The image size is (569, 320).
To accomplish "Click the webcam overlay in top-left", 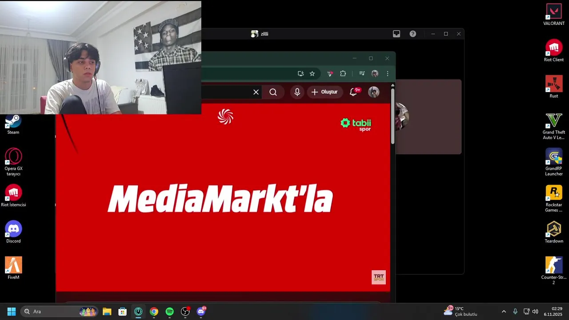I will click(100, 57).
